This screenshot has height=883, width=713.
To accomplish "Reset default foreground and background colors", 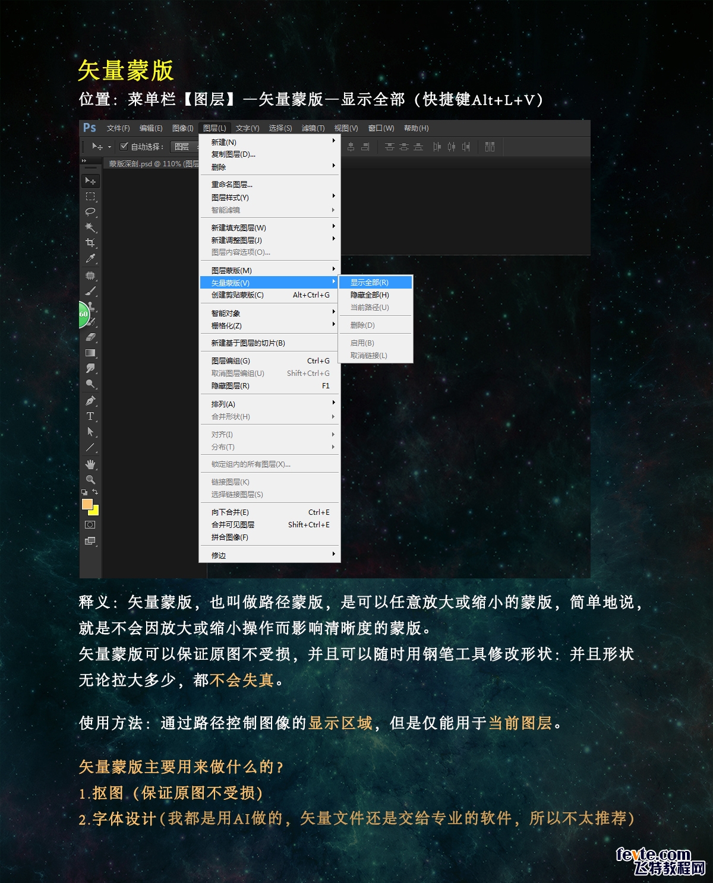I will (84, 492).
